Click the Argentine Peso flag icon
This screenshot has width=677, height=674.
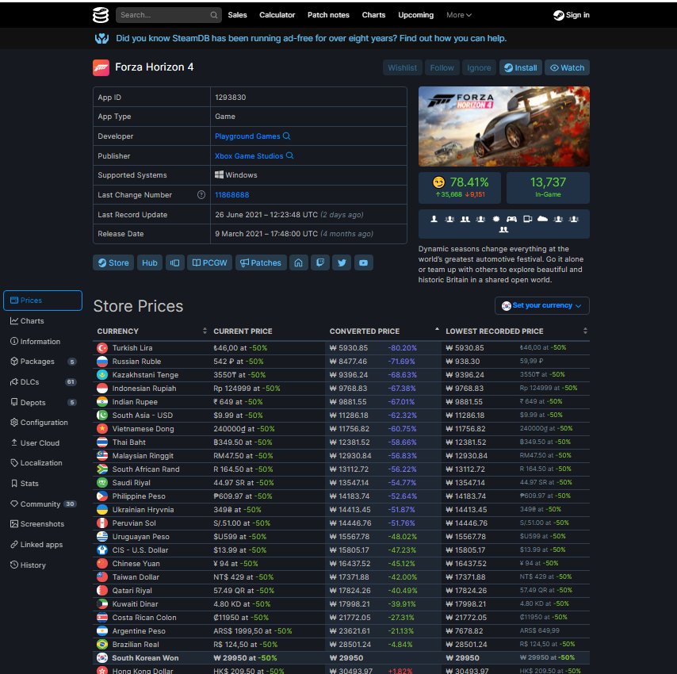[102, 631]
